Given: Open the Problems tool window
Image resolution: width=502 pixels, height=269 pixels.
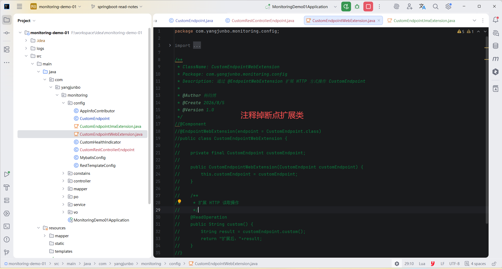Looking at the screenshot, I should (7, 239).
